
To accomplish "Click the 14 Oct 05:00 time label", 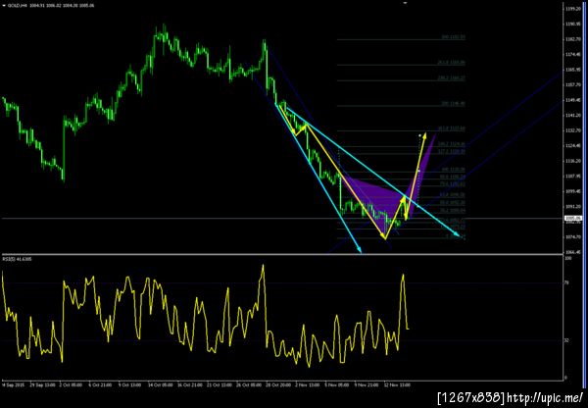I will [x=161, y=385].
